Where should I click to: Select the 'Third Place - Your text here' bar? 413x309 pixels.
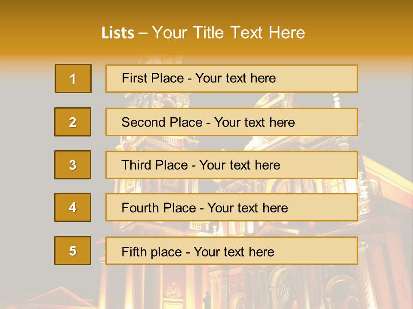(231, 165)
